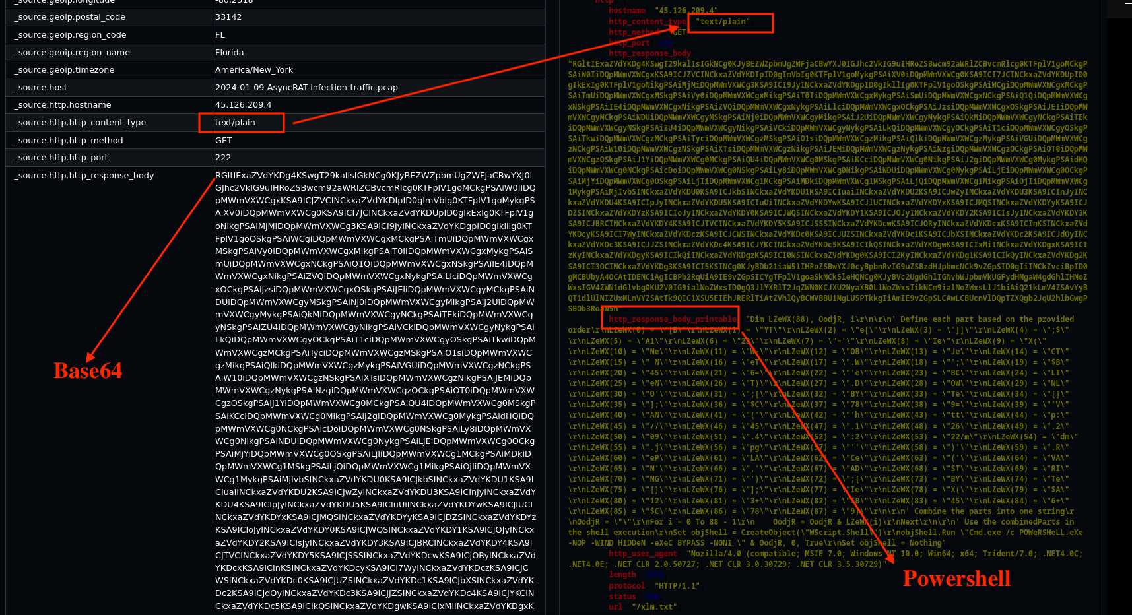The height and width of the screenshot is (615, 1132).
Task: Click the _source.geoip.timezone field name
Action: tap(65, 70)
